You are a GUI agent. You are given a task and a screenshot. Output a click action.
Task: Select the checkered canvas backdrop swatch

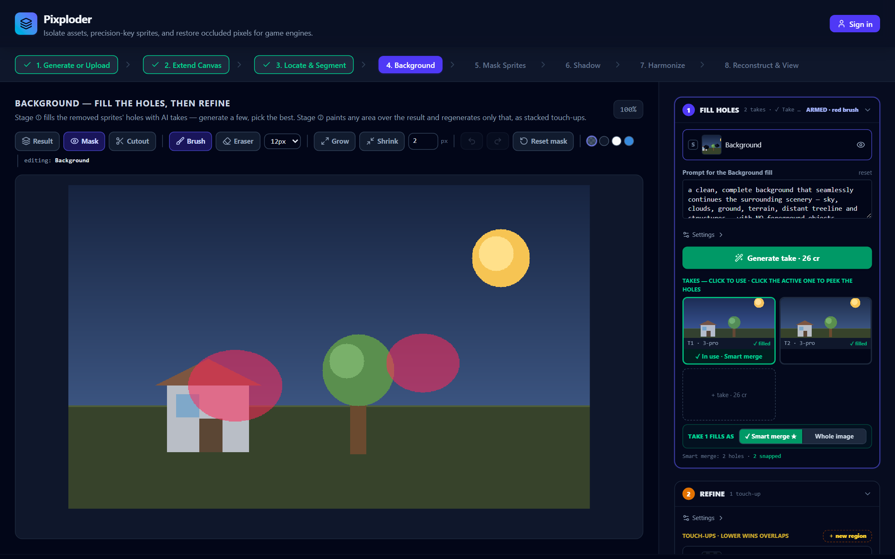(x=592, y=141)
